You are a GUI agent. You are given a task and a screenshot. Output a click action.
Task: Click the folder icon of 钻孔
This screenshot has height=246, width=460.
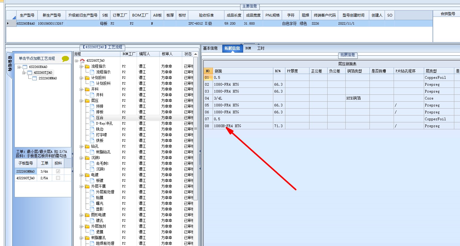click(87, 146)
